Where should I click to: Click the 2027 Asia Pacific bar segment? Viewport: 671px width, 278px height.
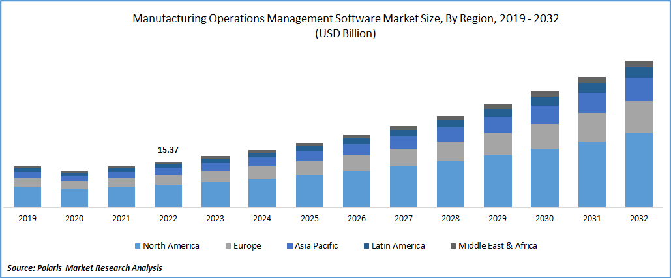[404, 143]
